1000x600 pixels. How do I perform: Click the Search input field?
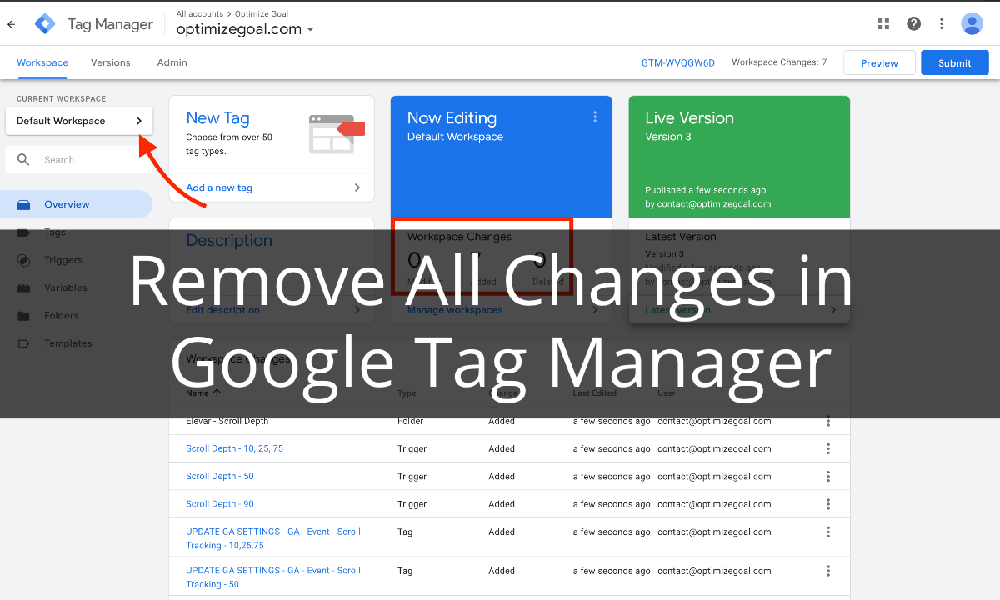coord(83,160)
